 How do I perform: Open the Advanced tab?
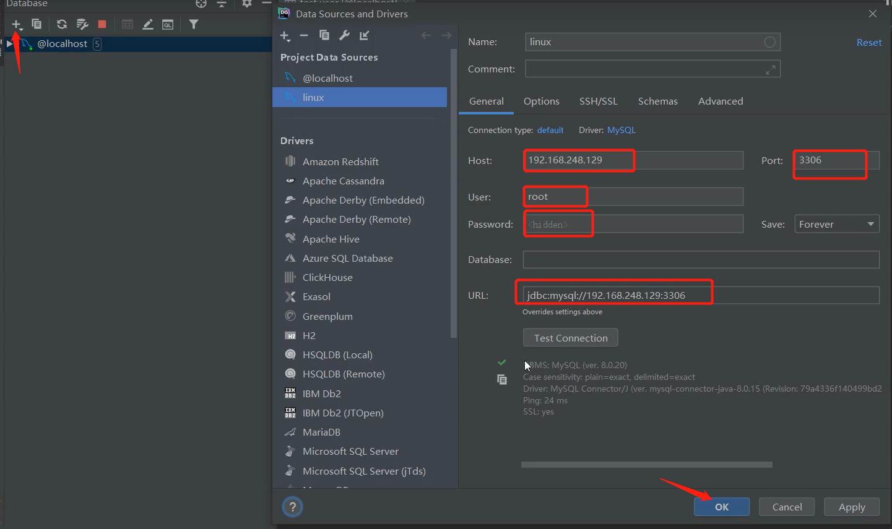pyautogui.click(x=721, y=101)
